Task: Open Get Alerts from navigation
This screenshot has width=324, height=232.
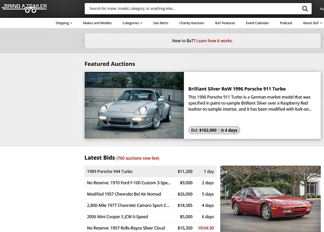Action: tap(161, 23)
